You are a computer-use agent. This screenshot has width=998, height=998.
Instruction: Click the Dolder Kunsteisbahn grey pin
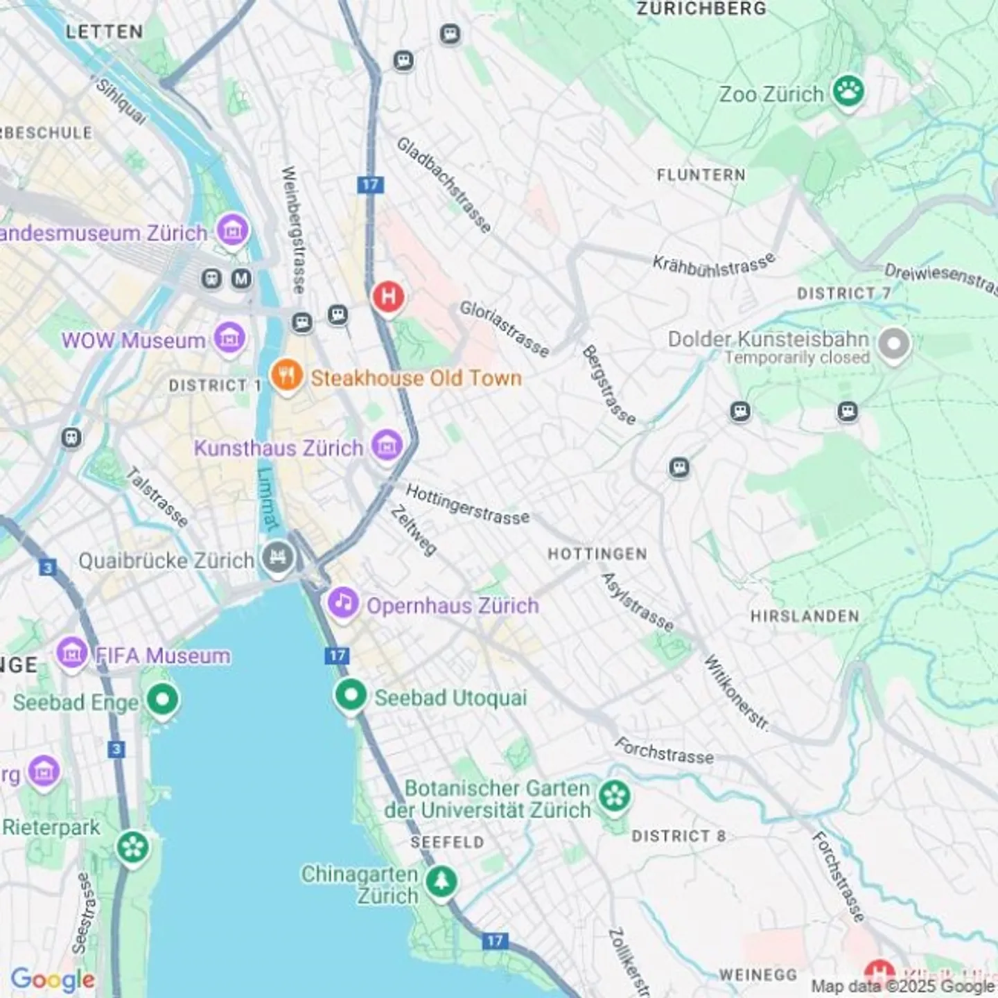point(894,344)
